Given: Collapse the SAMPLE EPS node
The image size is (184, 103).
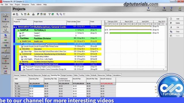Looking at the screenshot, I should 16,30.
